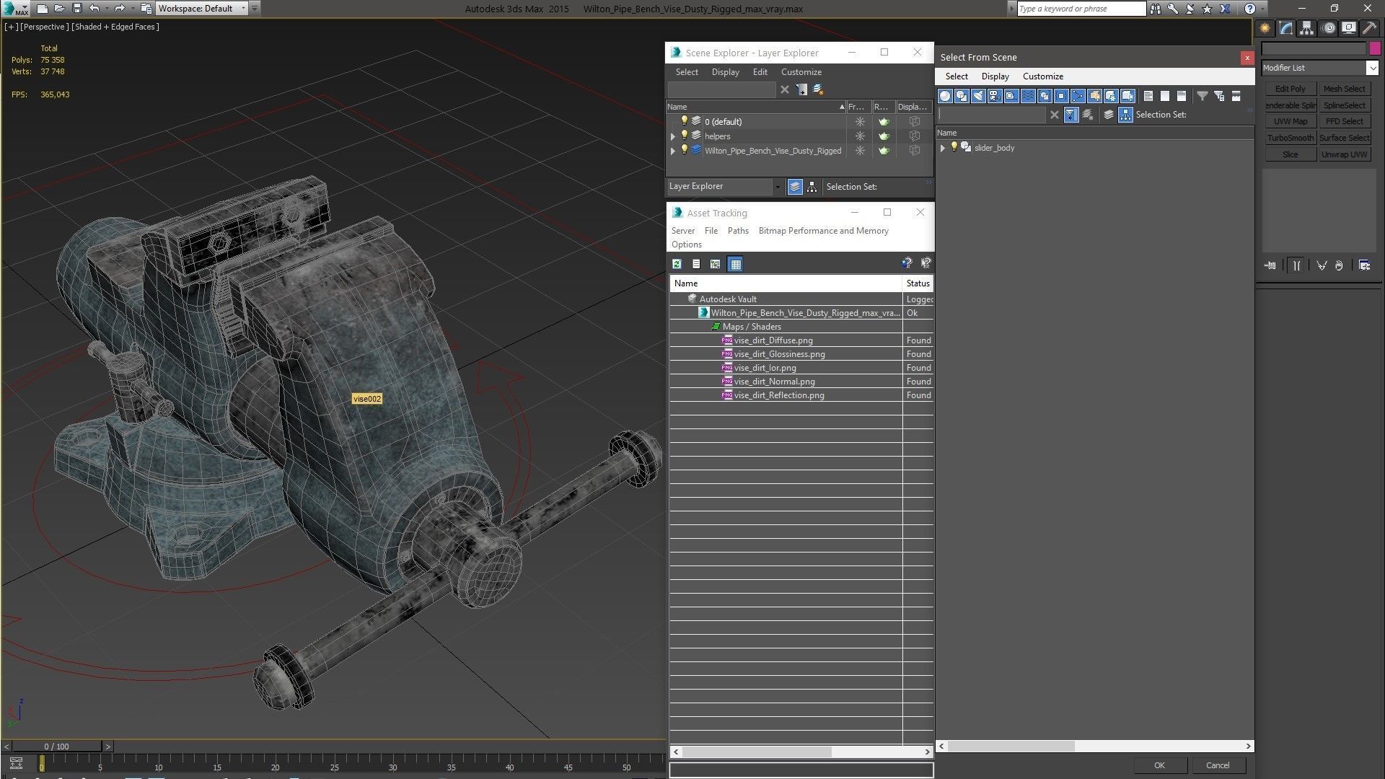This screenshot has height=779, width=1385.
Task: Expand the Modifier List dropdown
Action: coord(1372,68)
